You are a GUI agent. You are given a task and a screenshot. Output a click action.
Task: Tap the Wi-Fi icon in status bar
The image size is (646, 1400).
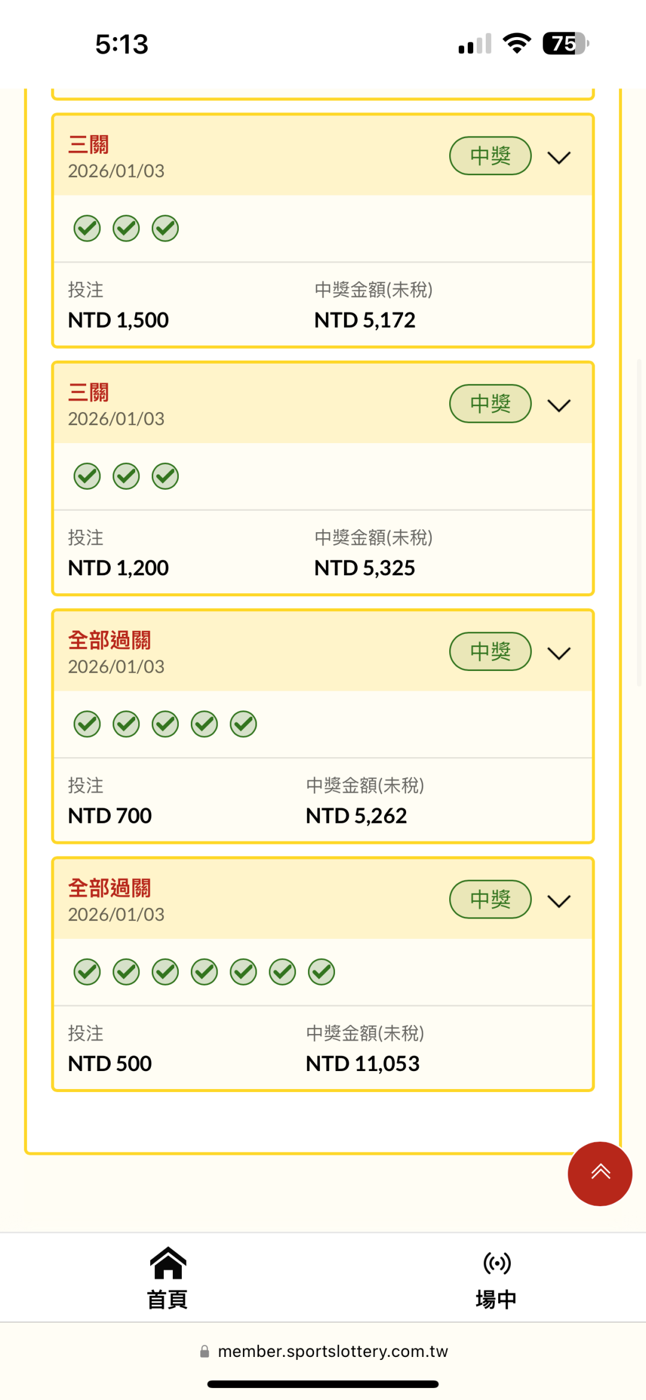[517, 44]
